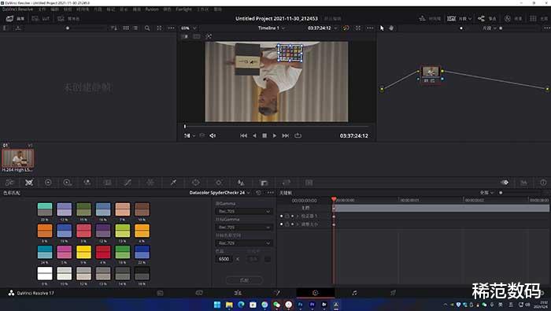Open the Key palette
Image resolution: width=551 pixels, height=311 pixels.
click(x=264, y=183)
